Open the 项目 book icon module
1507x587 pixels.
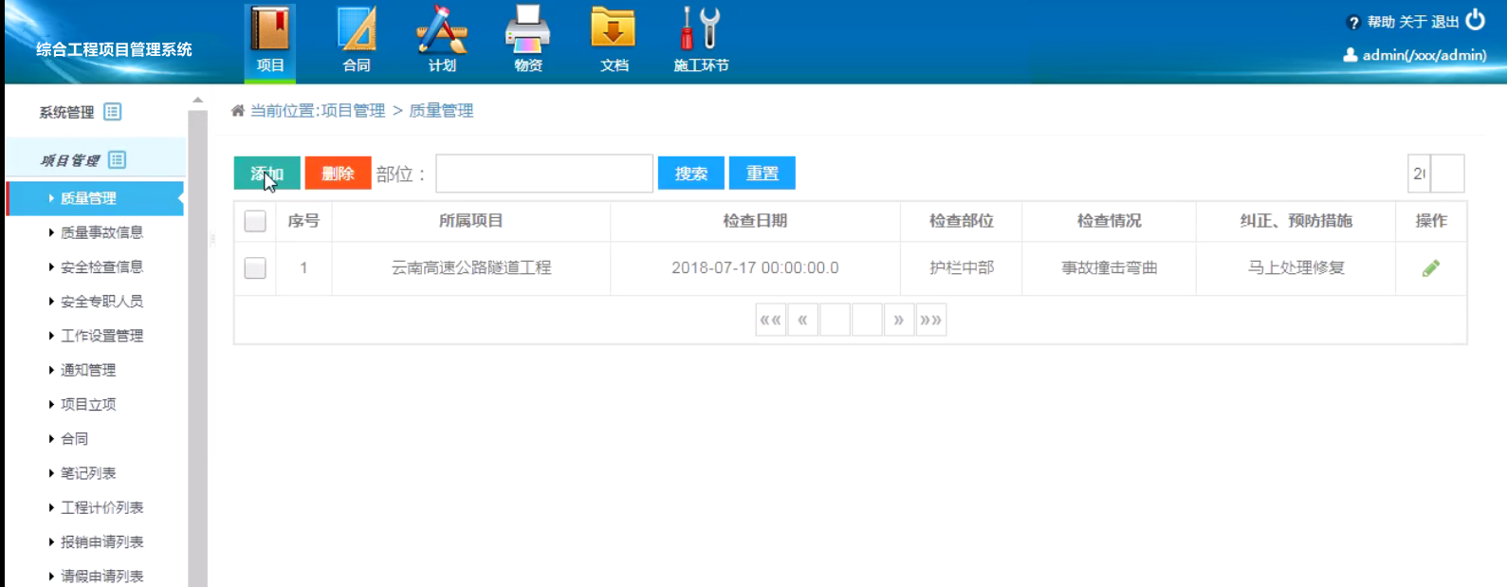coord(270,29)
